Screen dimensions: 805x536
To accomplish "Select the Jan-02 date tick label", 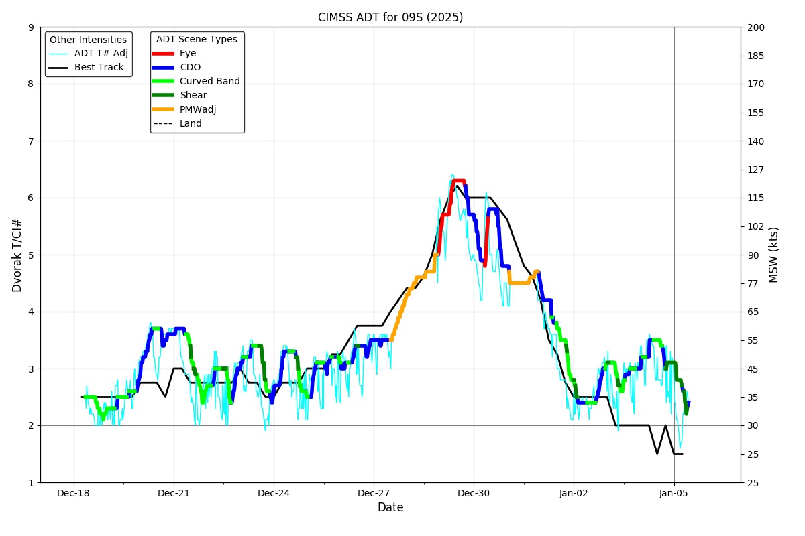I will [574, 494].
